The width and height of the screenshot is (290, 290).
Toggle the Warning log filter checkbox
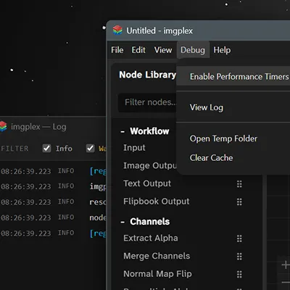tap(91, 148)
